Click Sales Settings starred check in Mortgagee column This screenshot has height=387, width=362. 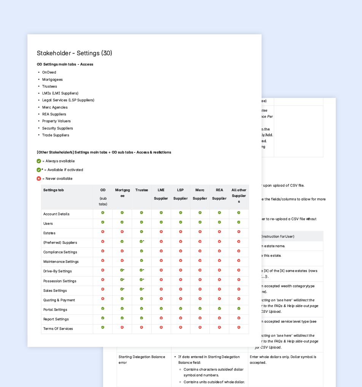(122, 289)
